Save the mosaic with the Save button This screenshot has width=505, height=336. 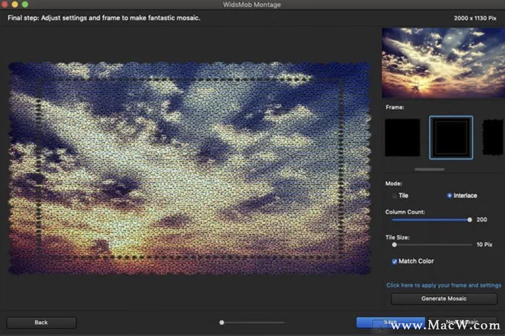tap(390, 322)
